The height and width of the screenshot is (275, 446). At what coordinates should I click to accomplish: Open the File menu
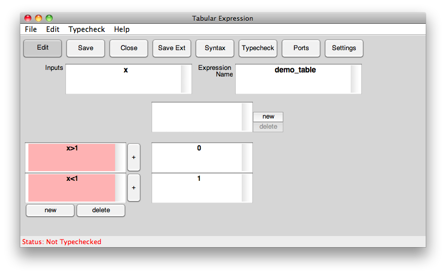(x=31, y=29)
